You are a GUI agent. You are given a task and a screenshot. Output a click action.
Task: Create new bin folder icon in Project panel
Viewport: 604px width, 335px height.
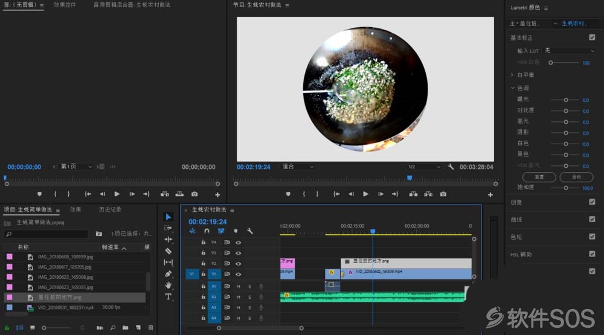(x=125, y=328)
